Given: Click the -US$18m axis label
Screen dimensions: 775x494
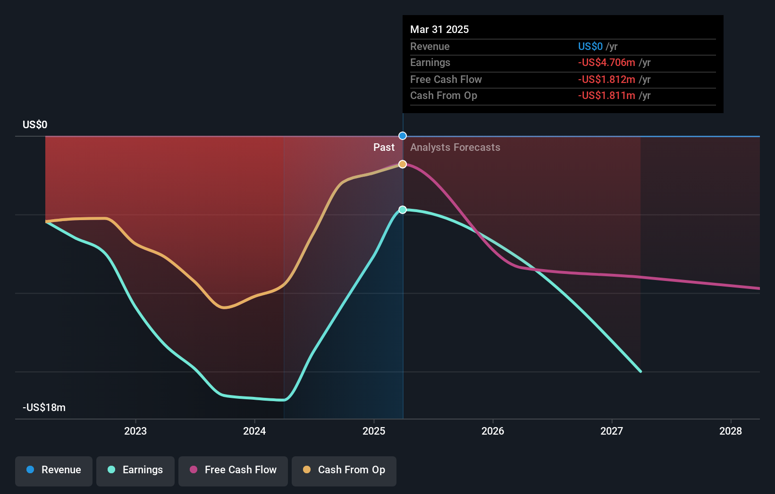Looking at the screenshot, I should [44, 407].
